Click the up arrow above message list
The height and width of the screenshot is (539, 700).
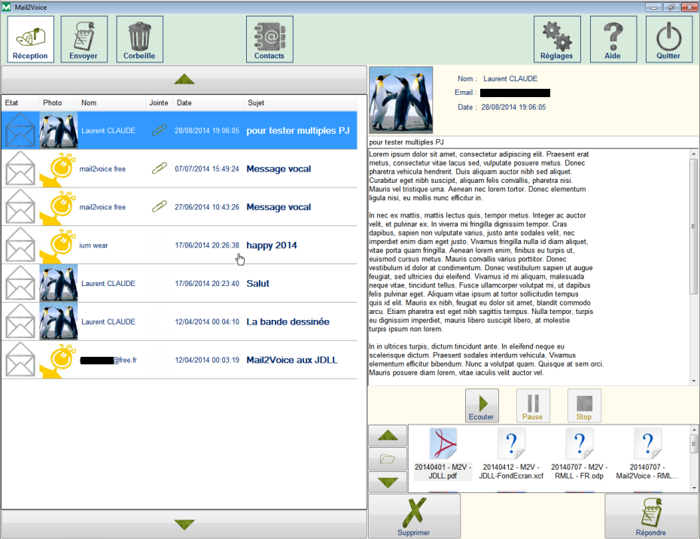[x=184, y=80]
